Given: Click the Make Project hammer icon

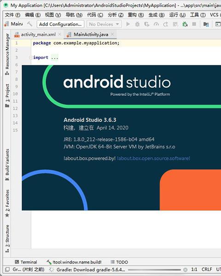Looking at the screenshot, I should tap(30, 23).
